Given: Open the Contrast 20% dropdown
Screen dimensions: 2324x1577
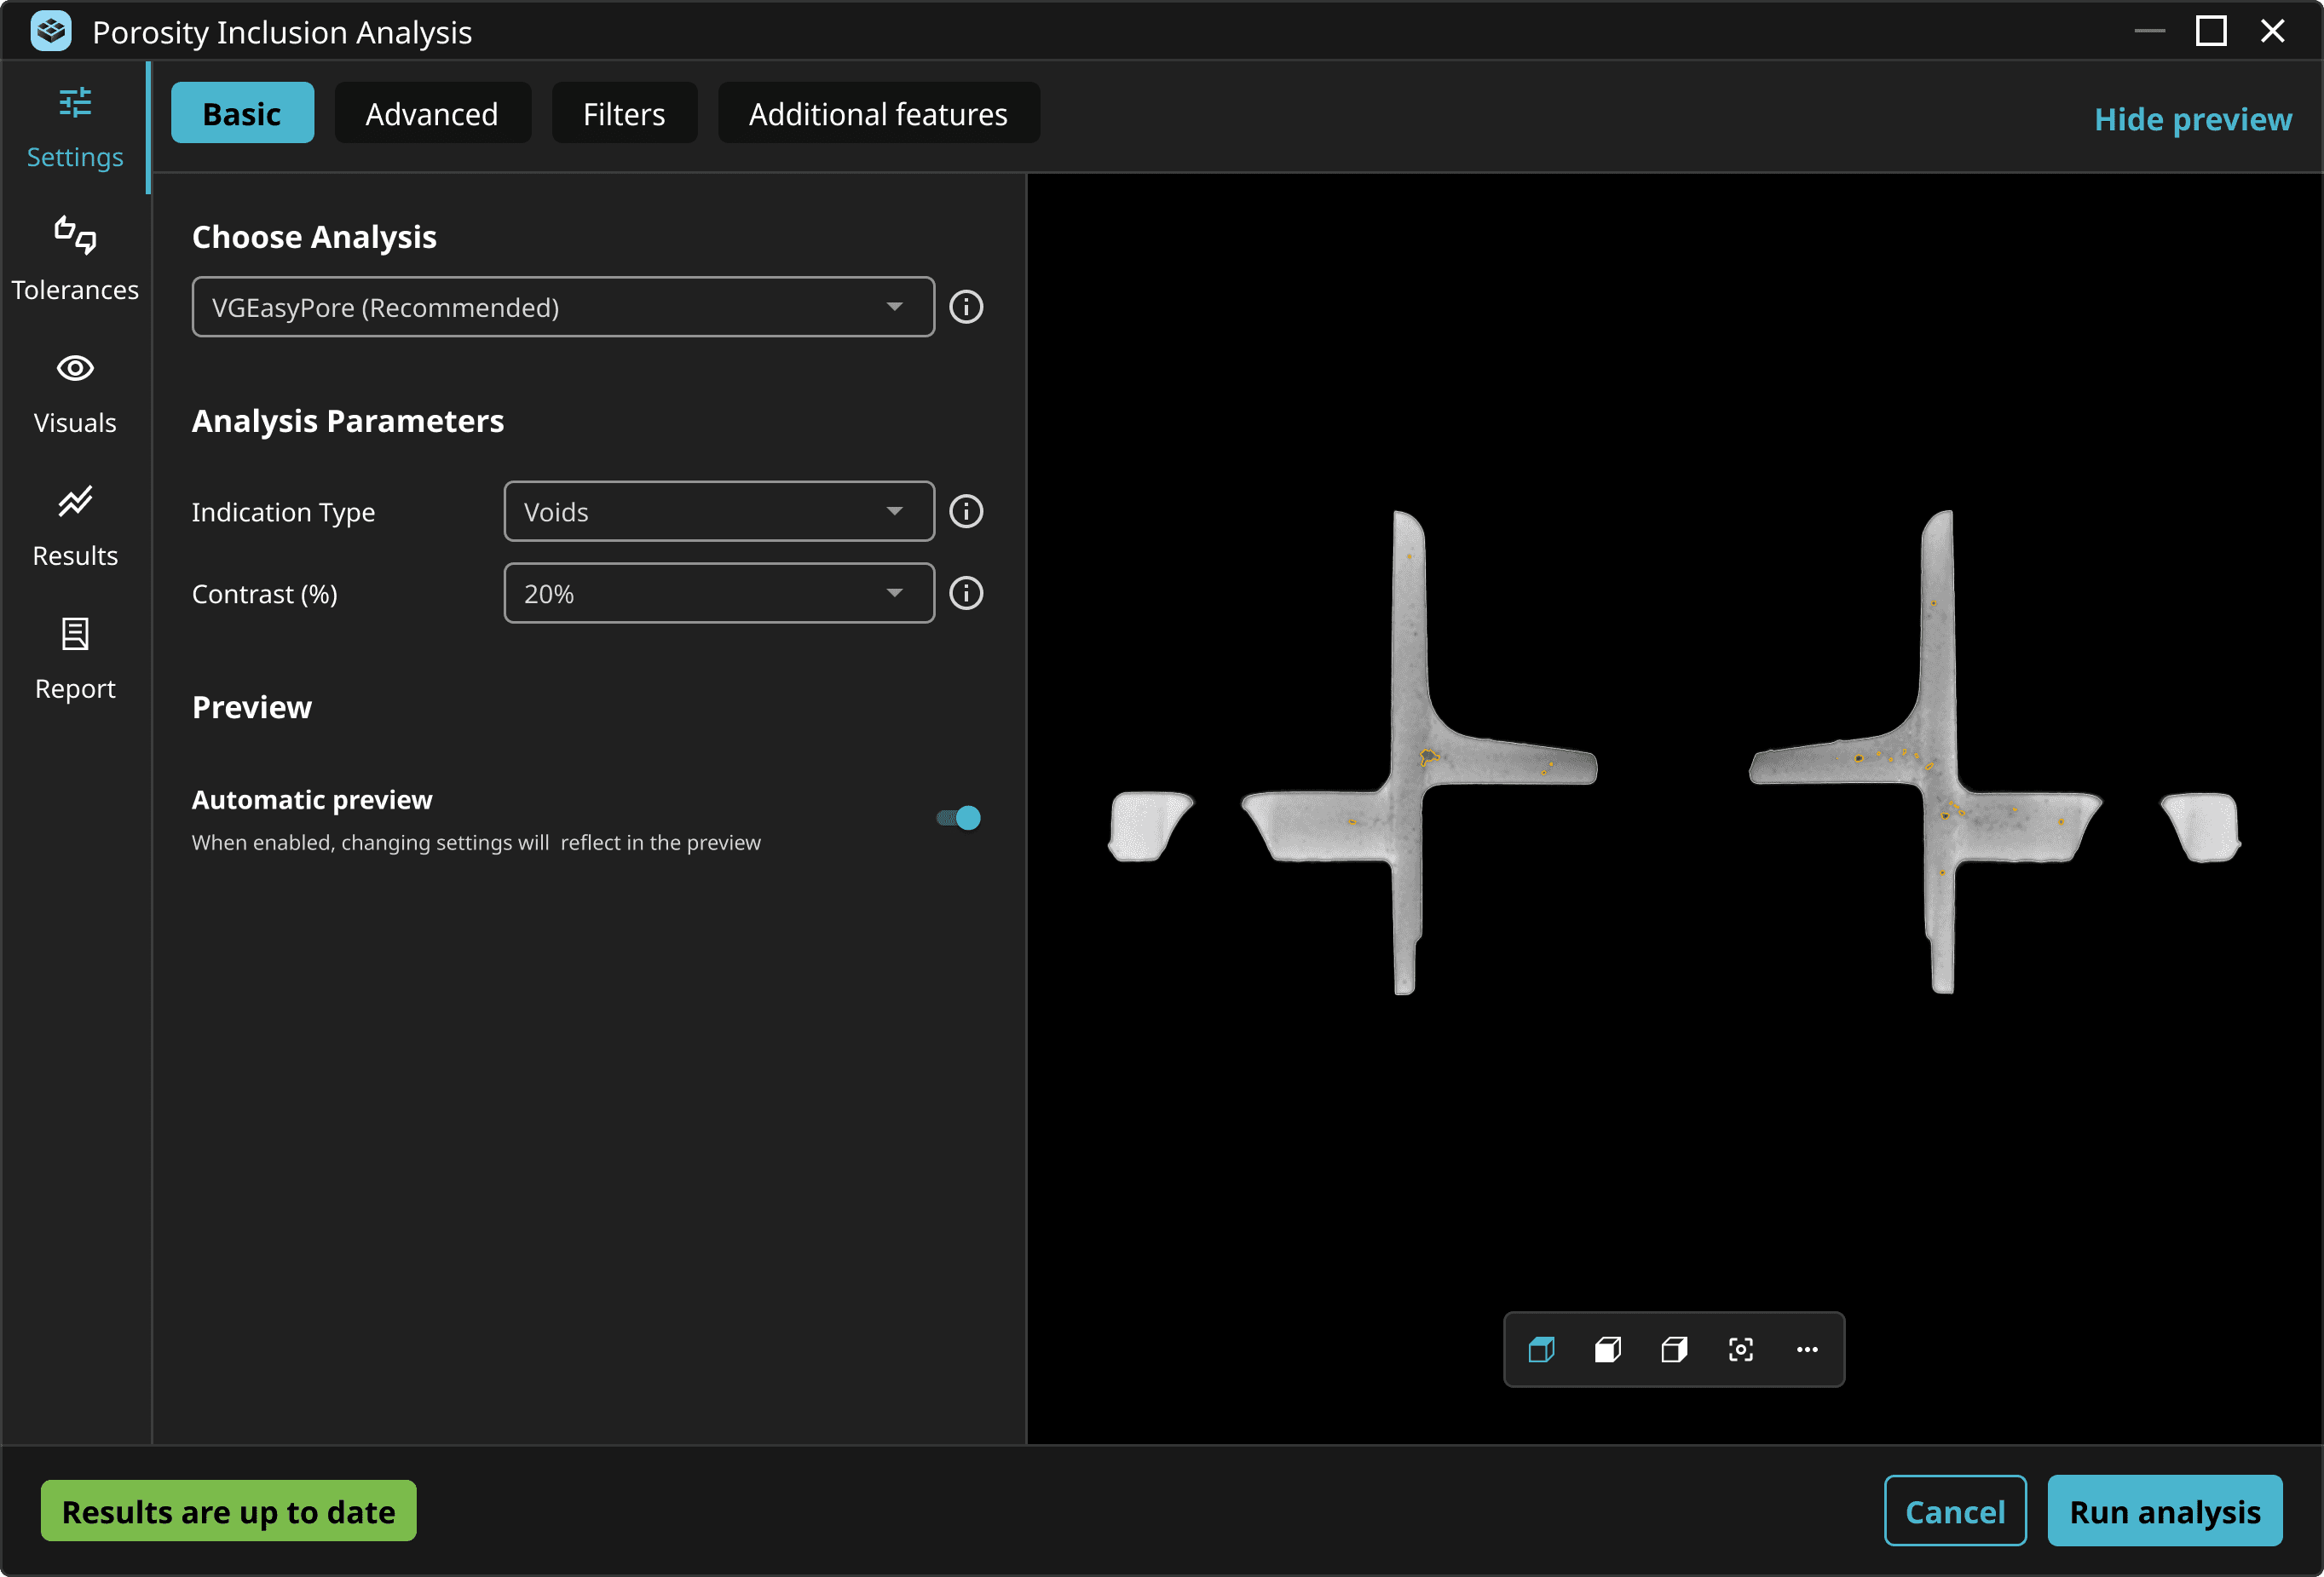Looking at the screenshot, I should [x=719, y=594].
